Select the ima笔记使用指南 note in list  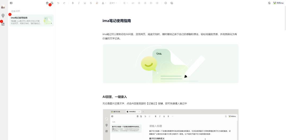click(32, 20)
